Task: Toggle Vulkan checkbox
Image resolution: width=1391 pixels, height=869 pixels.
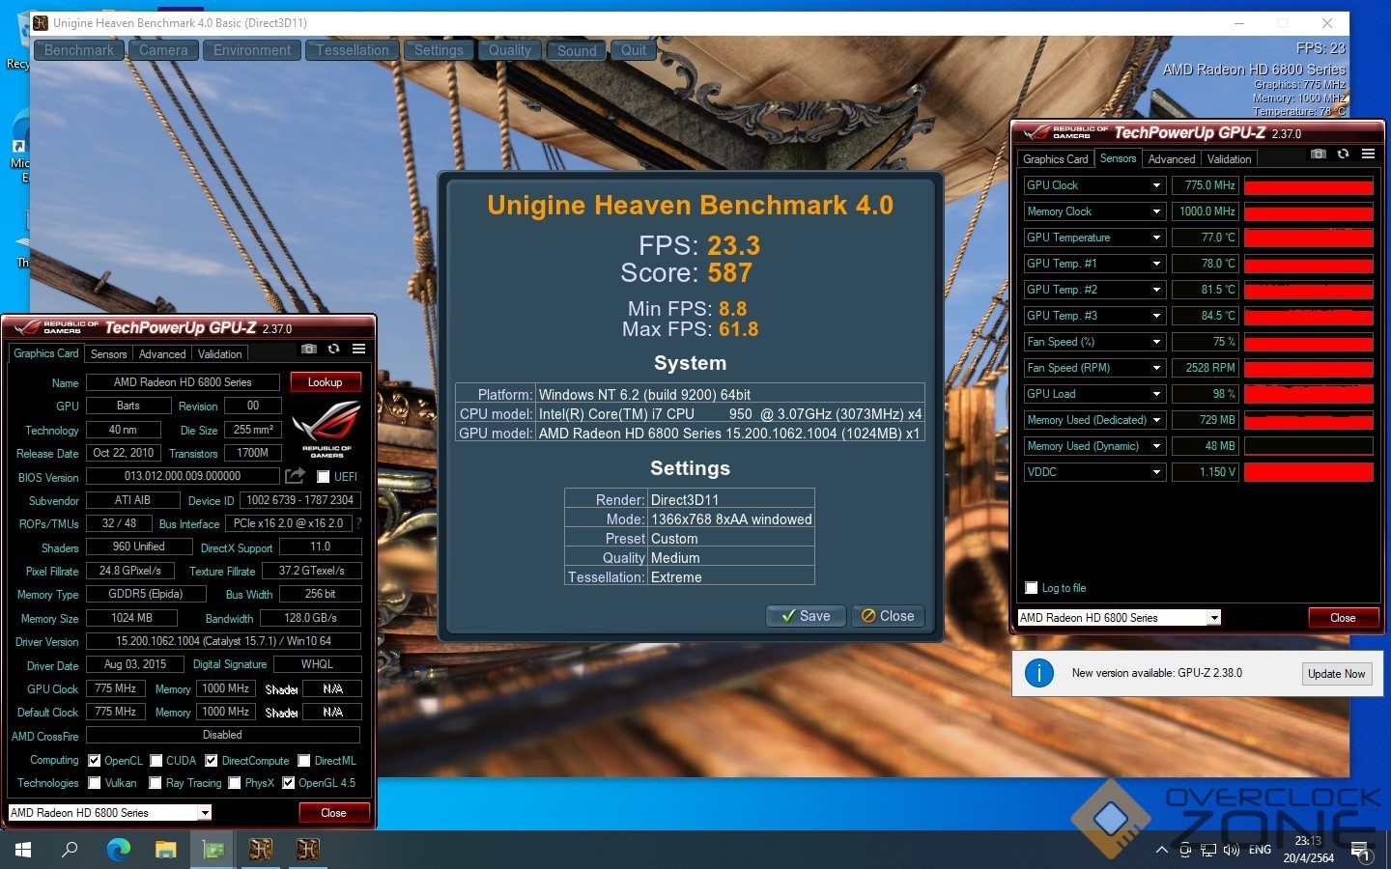Action: pos(95,783)
